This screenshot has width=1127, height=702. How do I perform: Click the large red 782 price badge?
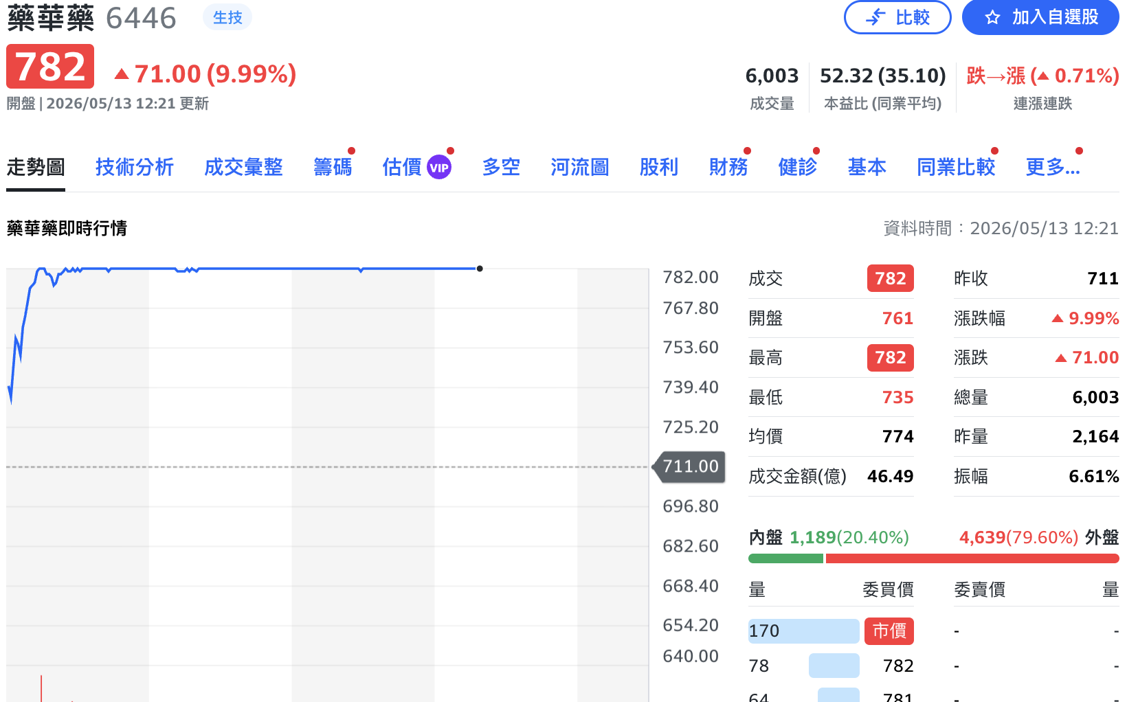pyautogui.click(x=50, y=67)
